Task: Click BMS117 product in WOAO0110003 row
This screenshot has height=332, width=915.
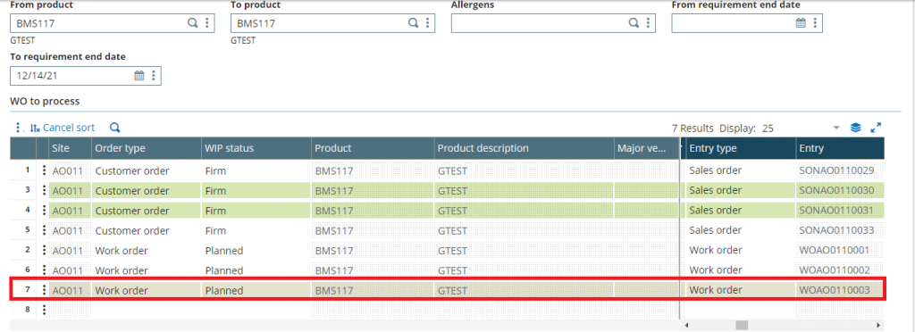Action: point(334,290)
